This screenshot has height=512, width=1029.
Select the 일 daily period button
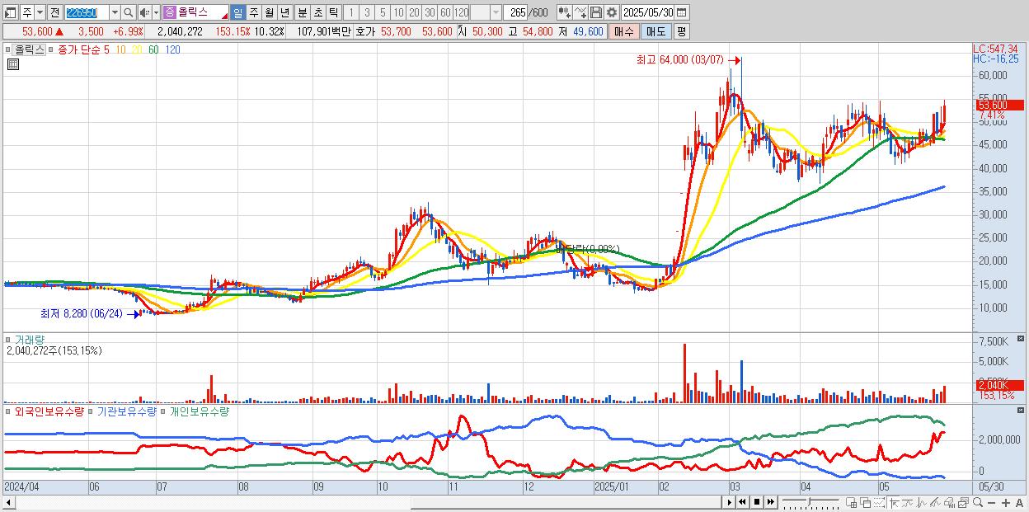pyautogui.click(x=237, y=12)
